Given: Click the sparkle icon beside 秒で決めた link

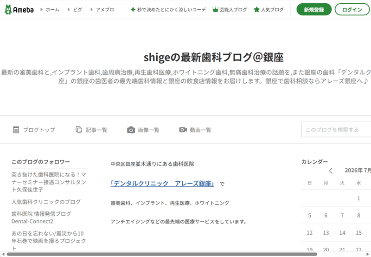Looking at the screenshot, I should click(133, 9).
